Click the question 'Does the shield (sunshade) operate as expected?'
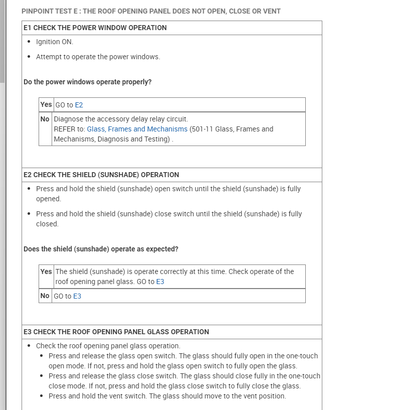This screenshot has height=410, width=394. coord(101,249)
